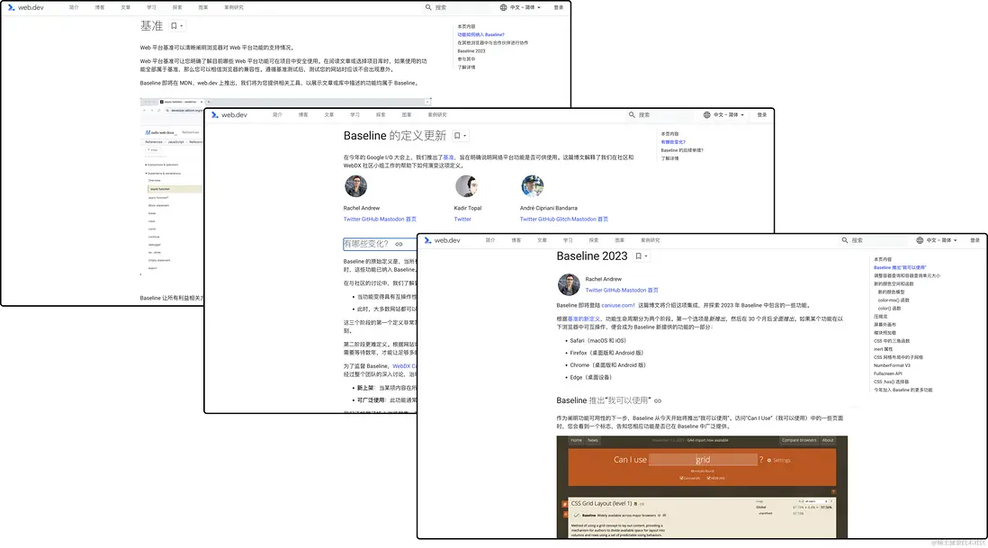Copy the link icon next to the 有哪些变化? heading

click(399, 244)
